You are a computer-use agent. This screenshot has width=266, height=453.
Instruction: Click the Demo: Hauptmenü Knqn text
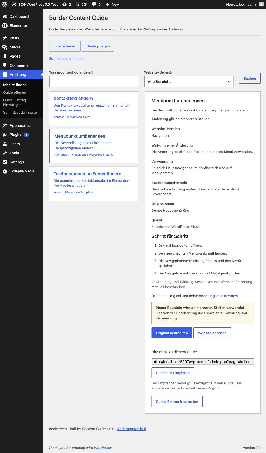[171, 210]
